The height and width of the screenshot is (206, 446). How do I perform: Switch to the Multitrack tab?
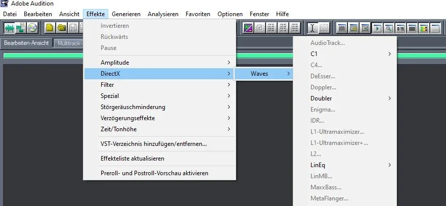69,44
